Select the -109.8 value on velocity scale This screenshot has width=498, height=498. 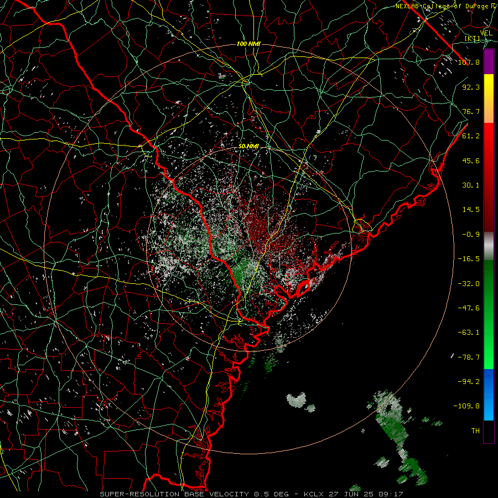466,406
